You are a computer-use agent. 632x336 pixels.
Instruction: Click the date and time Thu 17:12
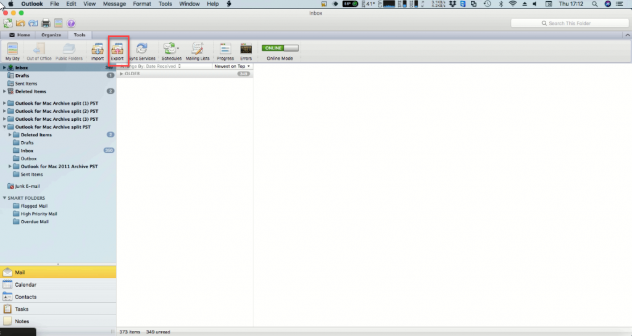571,4
